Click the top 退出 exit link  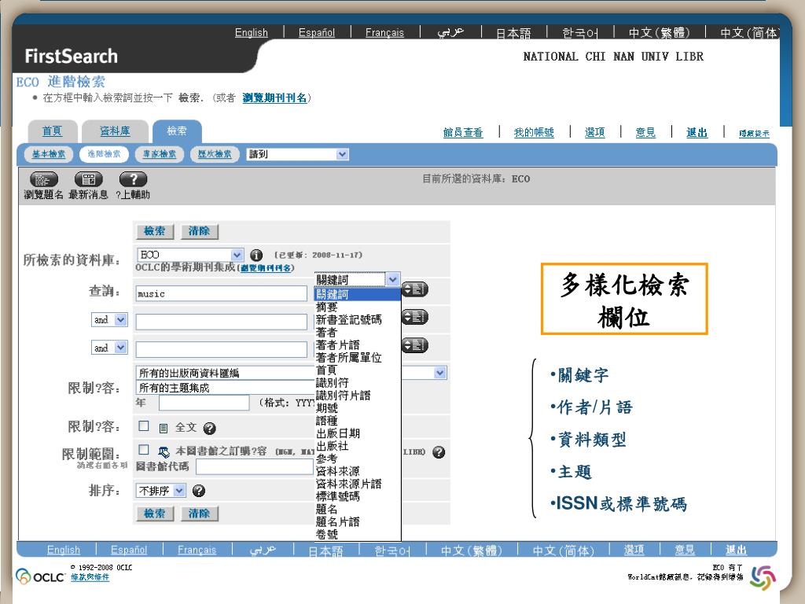(x=697, y=132)
